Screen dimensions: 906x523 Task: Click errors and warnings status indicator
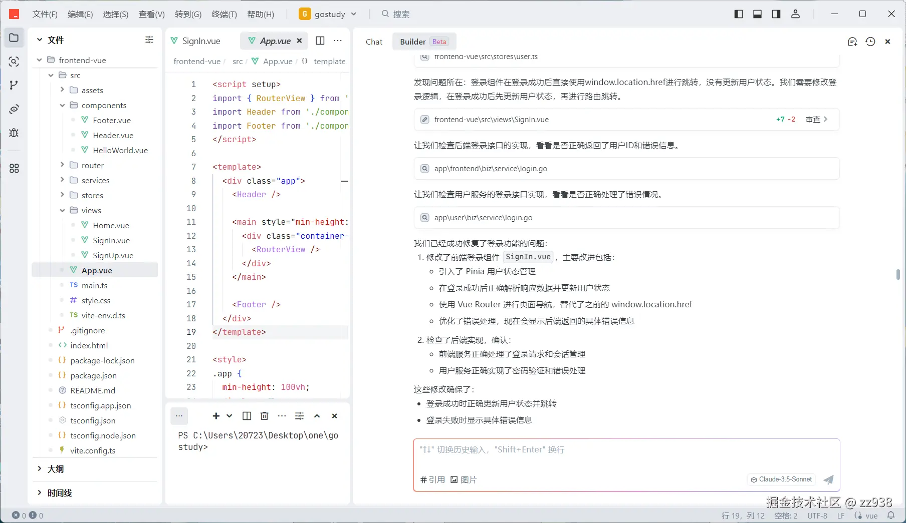(x=28, y=515)
